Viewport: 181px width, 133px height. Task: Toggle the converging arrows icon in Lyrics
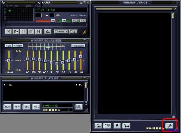click(x=126, y=126)
